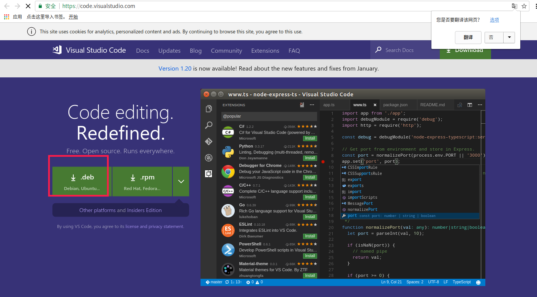Open the Extensions nav item

coord(265,50)
